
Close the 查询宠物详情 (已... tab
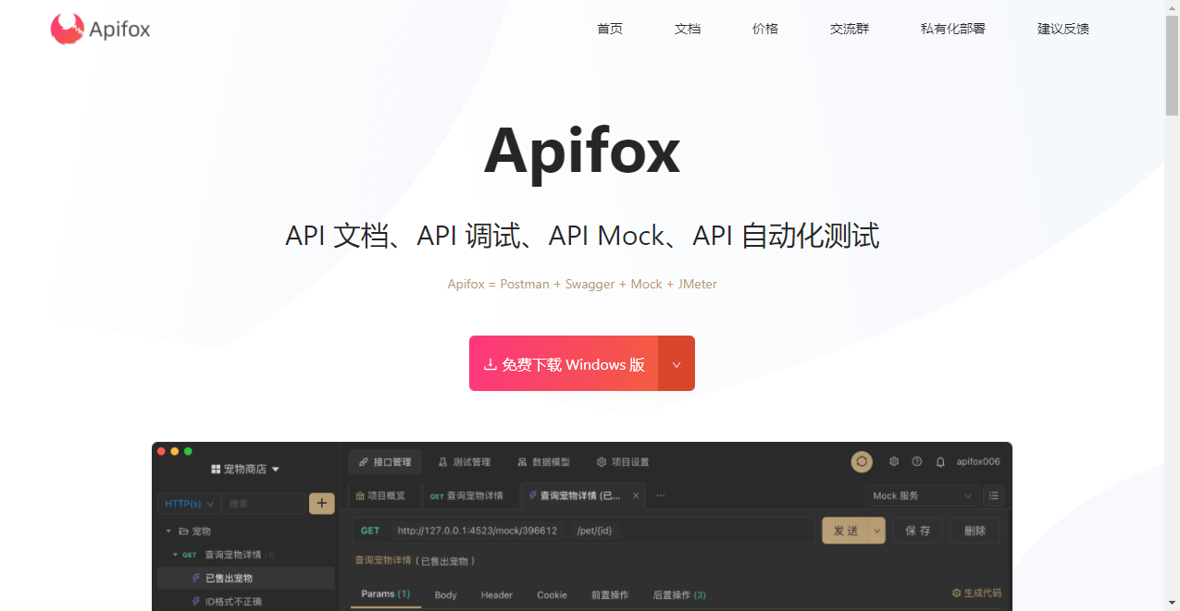click(636, 495)
